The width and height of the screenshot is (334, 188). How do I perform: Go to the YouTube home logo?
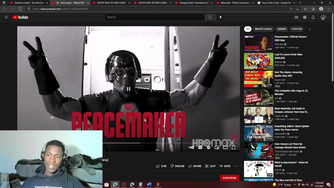pos(20,17)
